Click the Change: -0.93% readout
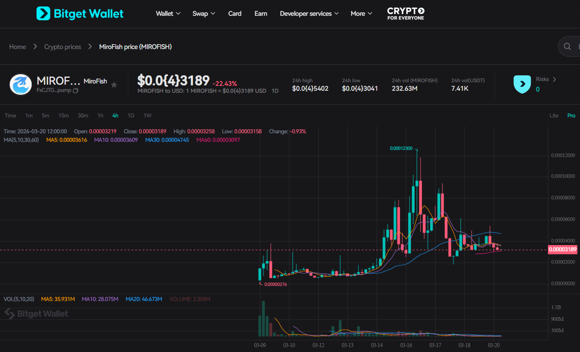The width and height of the screenshot is (580, 352). click(287, 131)
